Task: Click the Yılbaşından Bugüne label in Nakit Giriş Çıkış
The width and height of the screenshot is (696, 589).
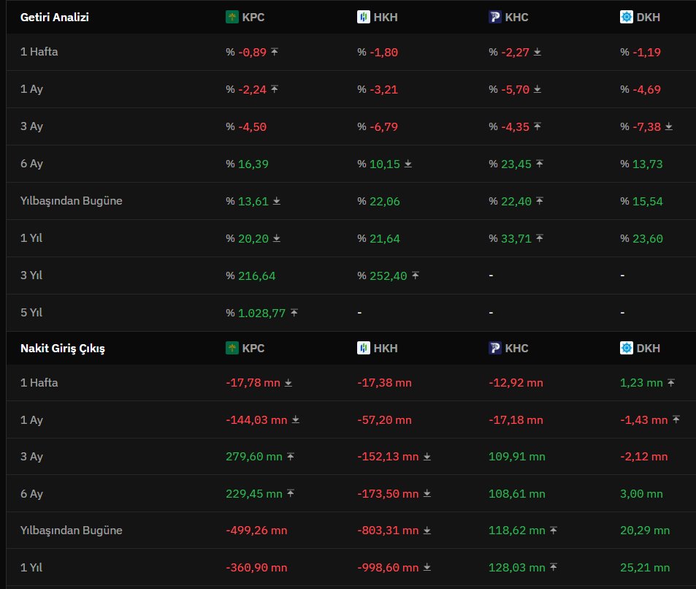Action: (71, 531)
